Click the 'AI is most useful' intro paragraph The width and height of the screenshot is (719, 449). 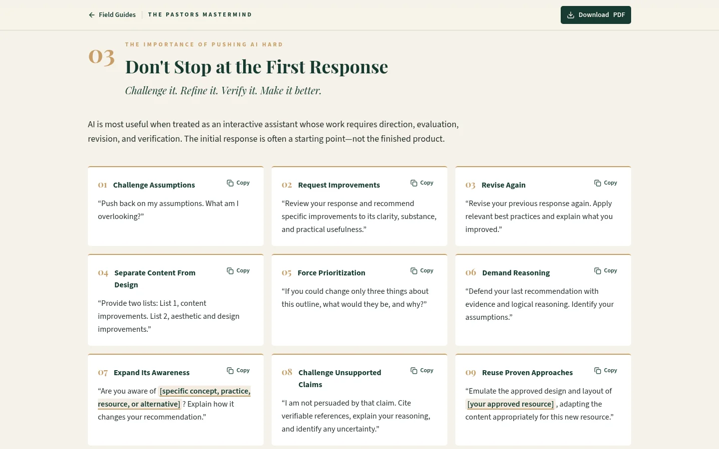coord(273,132)
